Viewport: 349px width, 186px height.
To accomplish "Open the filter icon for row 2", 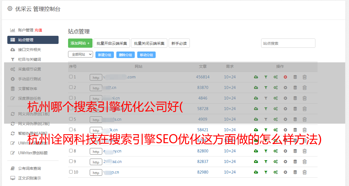I will (266, 88).
